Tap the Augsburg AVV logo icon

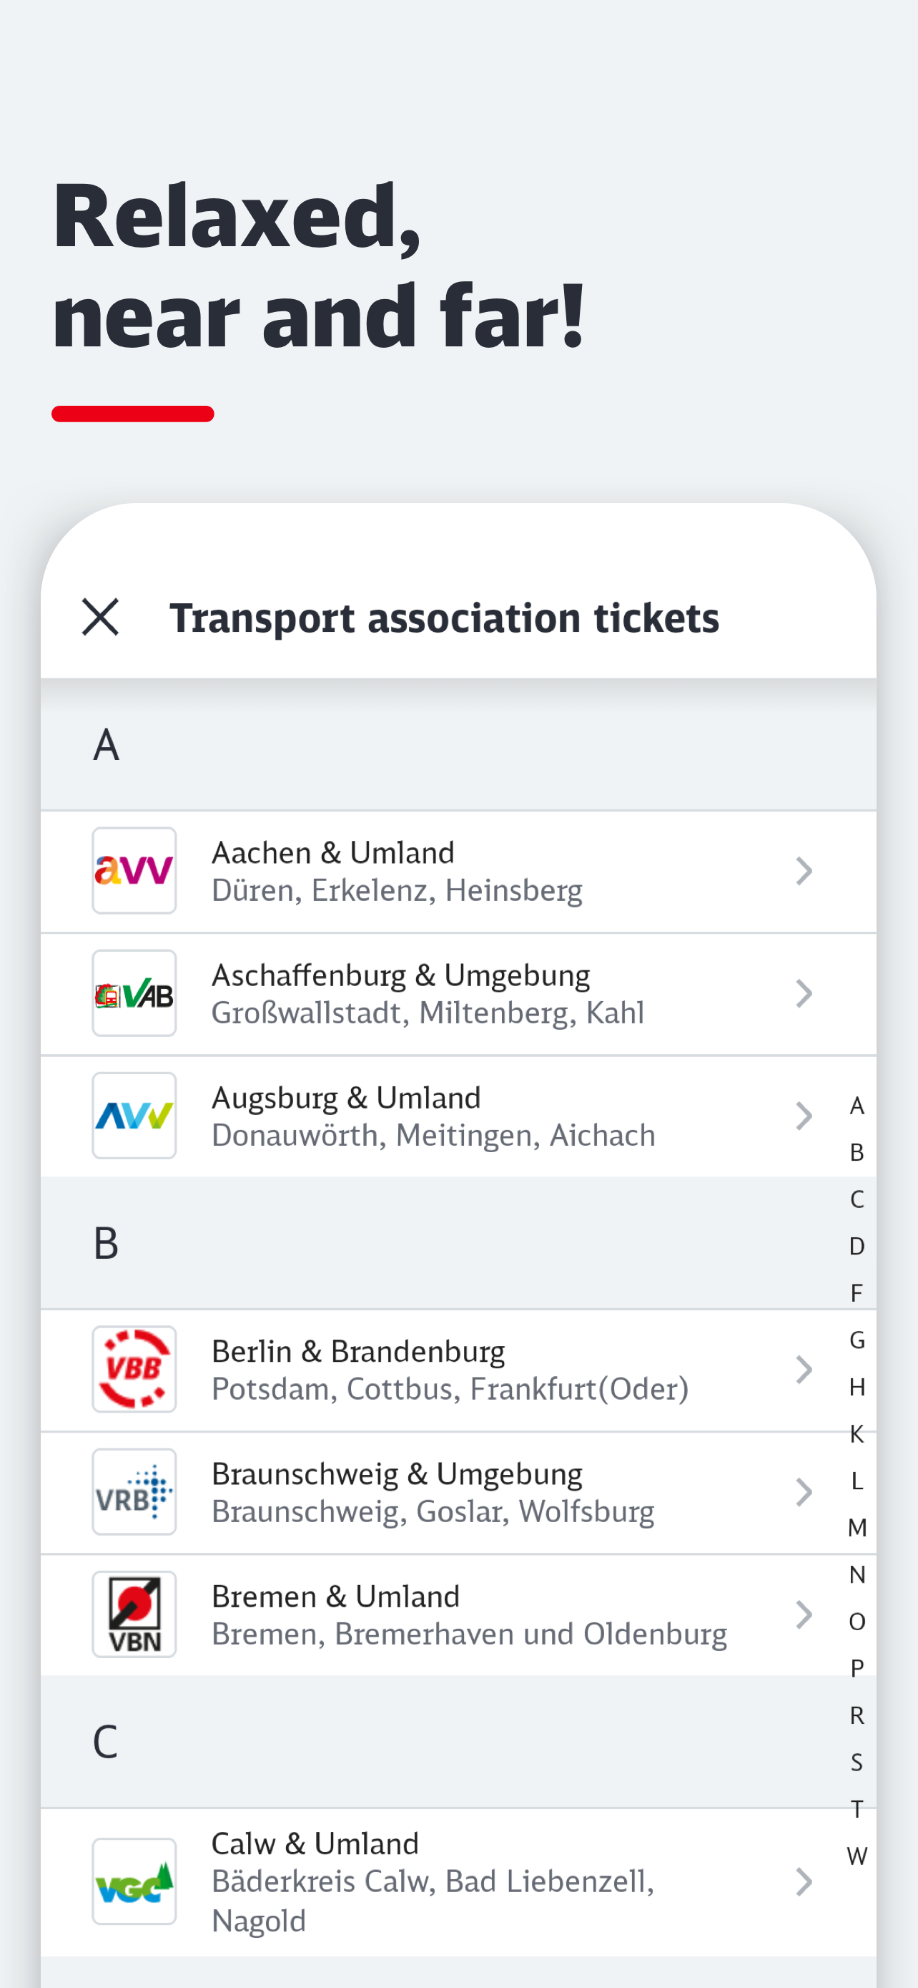134,1115
